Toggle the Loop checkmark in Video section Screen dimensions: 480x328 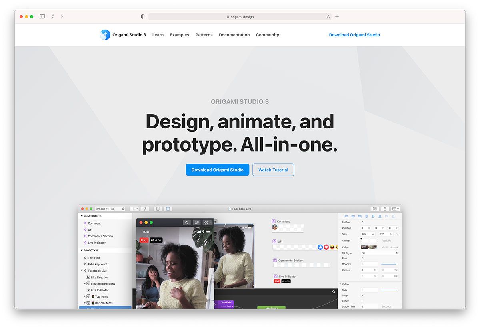[x=362, y=296]
